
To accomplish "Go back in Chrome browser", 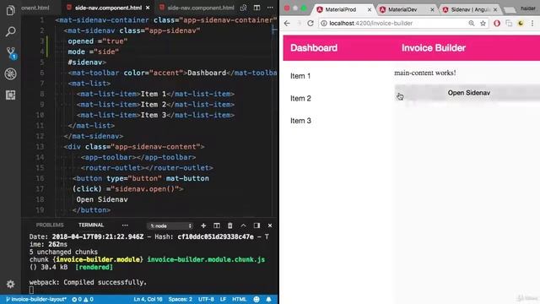I will 287,23.
